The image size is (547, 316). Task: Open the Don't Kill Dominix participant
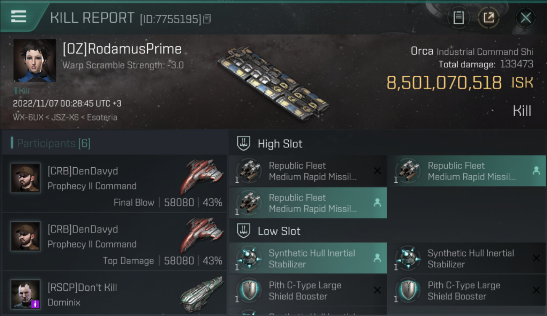pos(114,294)
